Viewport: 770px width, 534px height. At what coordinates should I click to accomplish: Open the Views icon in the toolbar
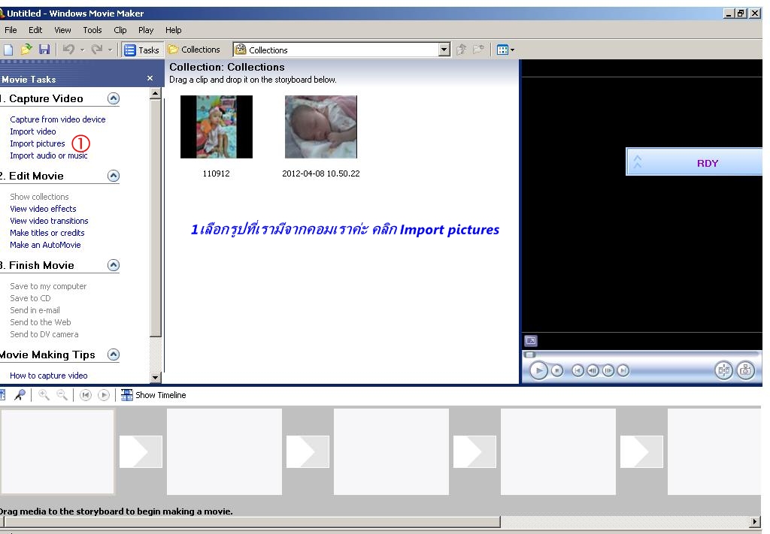[505, 50]
